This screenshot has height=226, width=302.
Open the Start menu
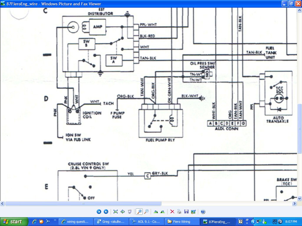(14, 222)
